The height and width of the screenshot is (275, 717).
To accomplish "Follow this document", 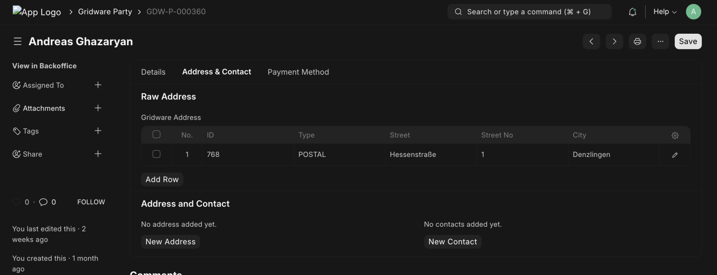I will point(91,202).
